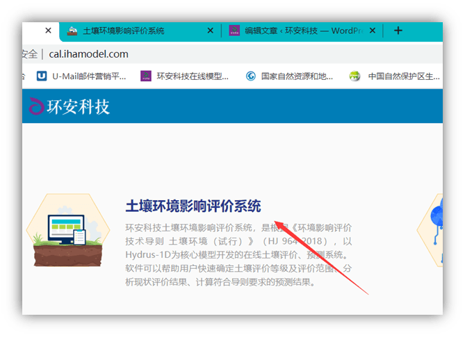Open the 环安科技在线模型 bookmark

[184, 76]
